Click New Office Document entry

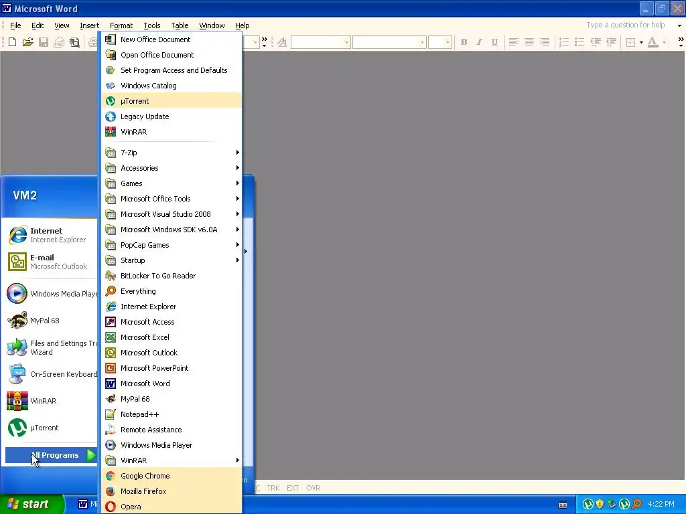point(171,39)
